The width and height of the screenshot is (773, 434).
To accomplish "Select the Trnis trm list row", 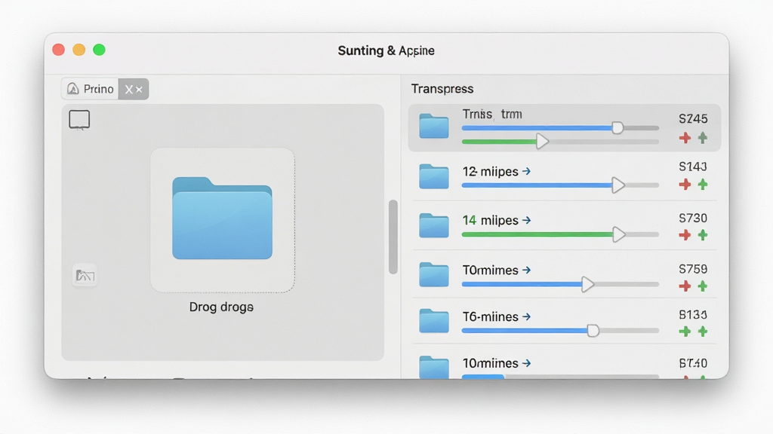I will pos(565,128).
